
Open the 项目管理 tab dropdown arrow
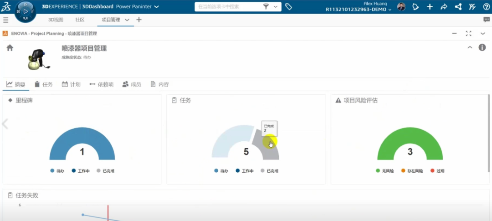[x=127, y=20]
